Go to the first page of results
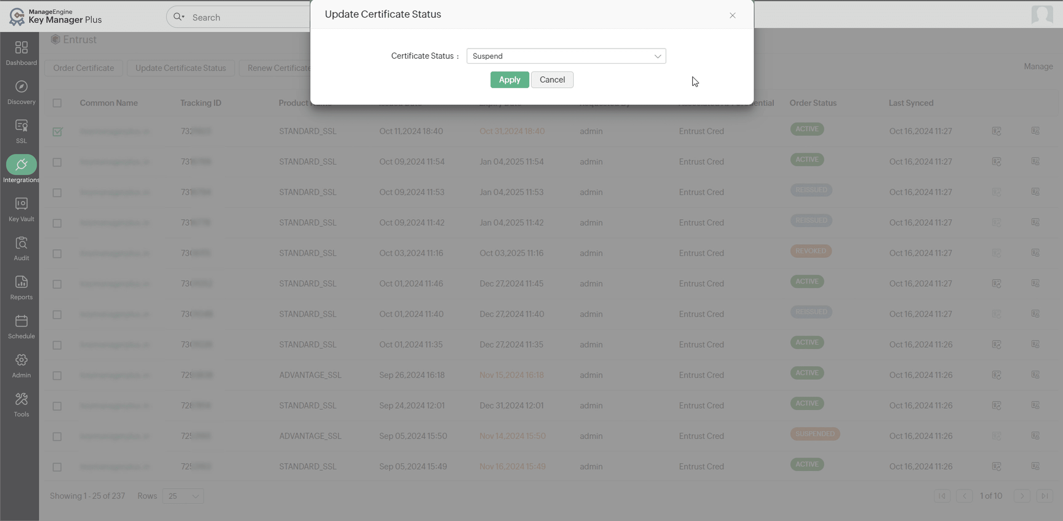This screenshot has width=1063, height=521. point(942,496)
